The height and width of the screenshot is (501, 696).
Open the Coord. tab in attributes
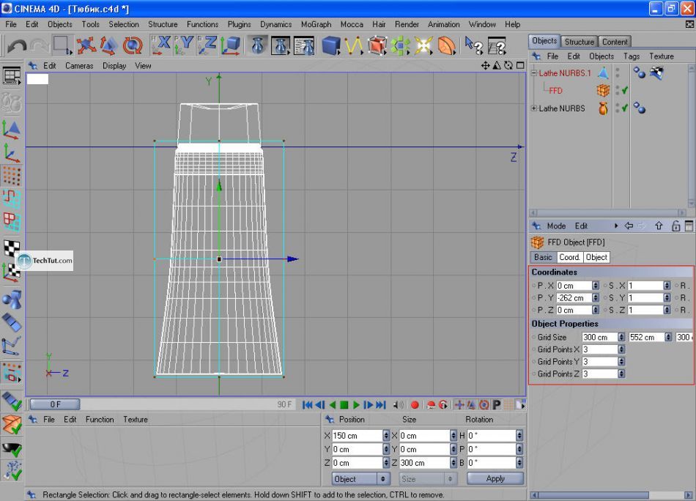pyautogui.click(x=569, y=257)
